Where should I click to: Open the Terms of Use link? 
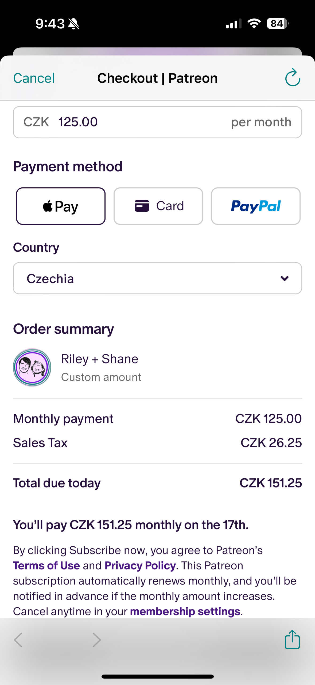[x=46, y=565]
